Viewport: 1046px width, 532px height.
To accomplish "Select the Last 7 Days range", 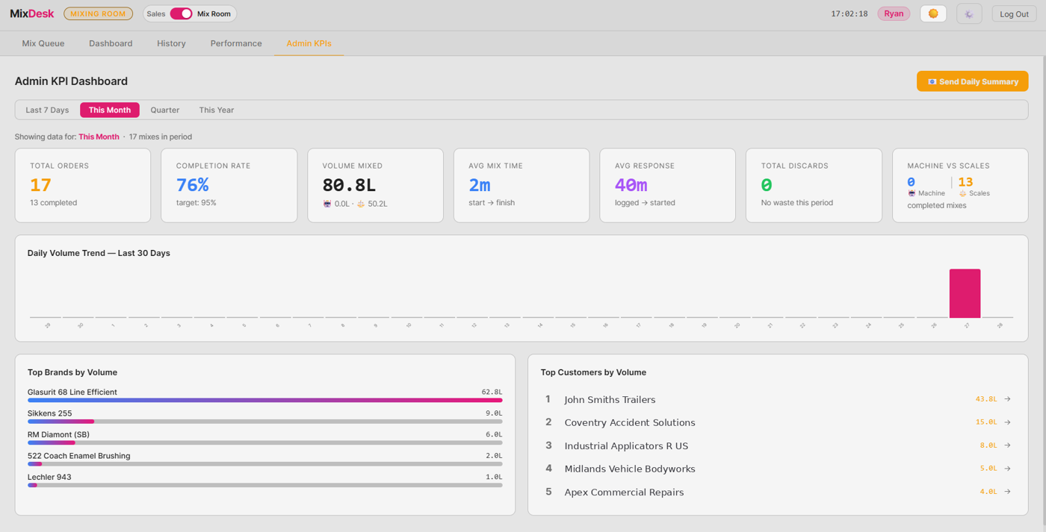I will click(47, 110).
